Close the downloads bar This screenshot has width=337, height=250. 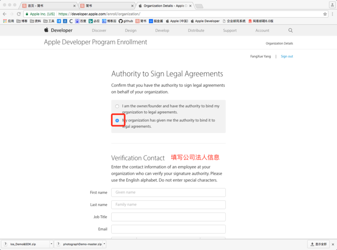click(x=333, y=244)
